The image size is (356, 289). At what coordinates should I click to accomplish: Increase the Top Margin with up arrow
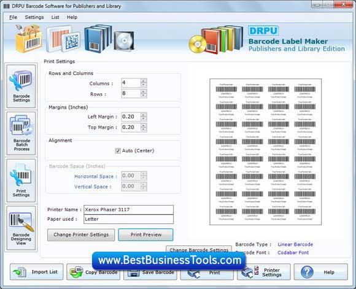pos(144,125)
